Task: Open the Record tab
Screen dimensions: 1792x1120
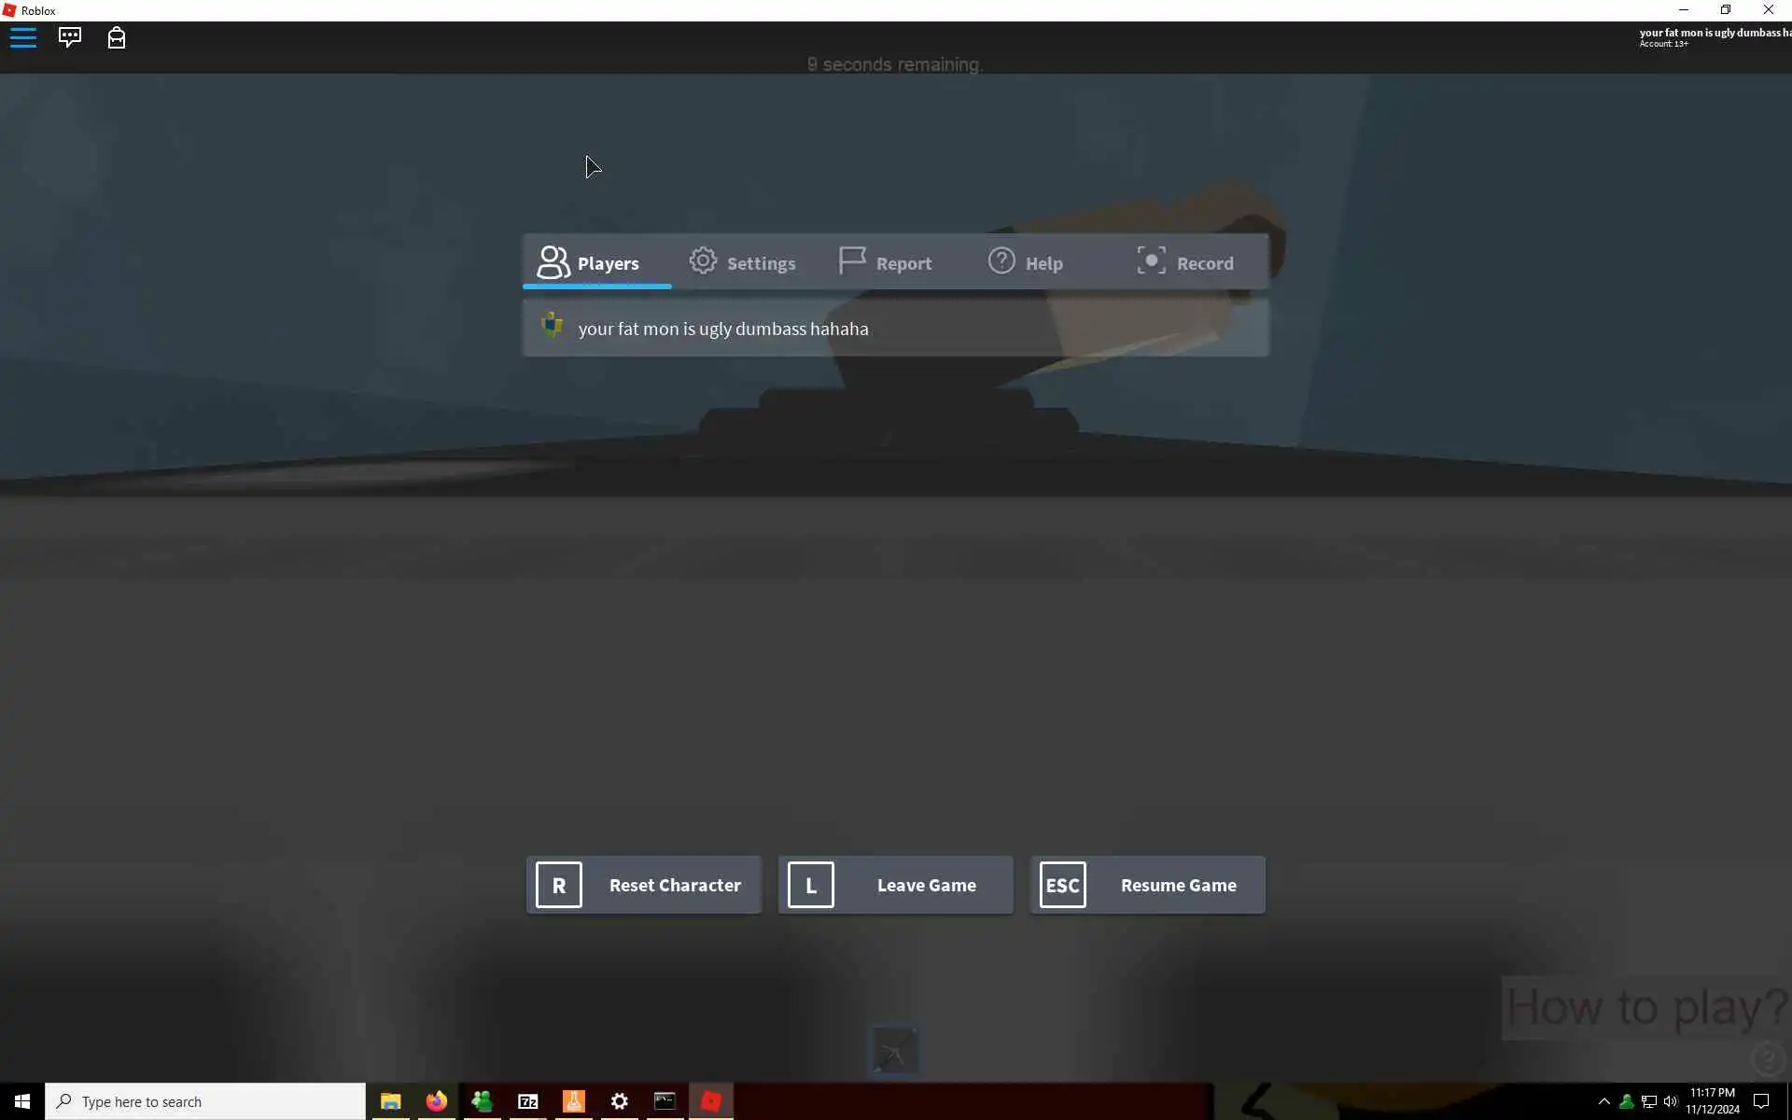Action: pos(1184,263)
